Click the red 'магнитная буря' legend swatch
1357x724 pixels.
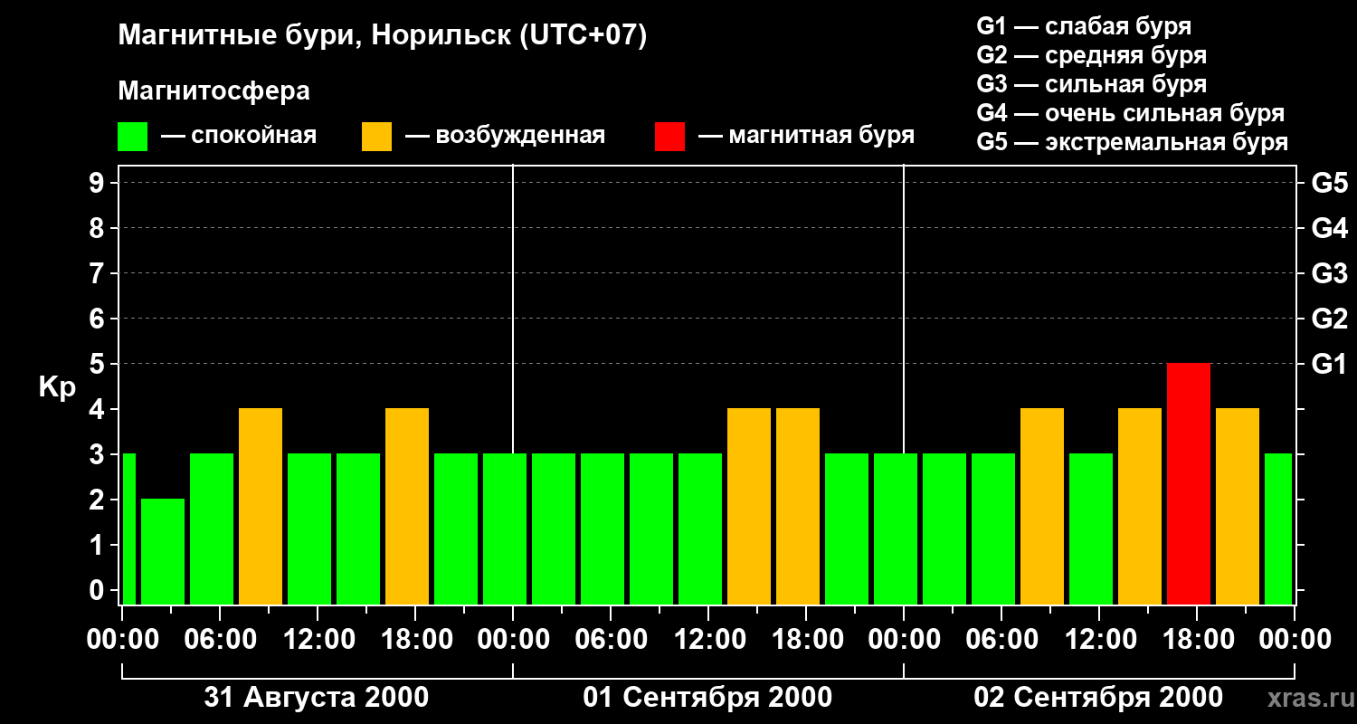tap(670, 137)
